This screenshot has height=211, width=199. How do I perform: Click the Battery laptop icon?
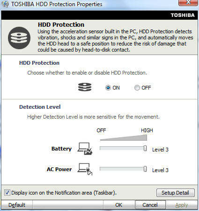85,149
